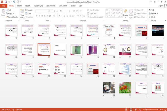The width and height of the screenshot is (167, 111).
Task: Select slide 25 Solubility test thumbnail
Action: 93,69
